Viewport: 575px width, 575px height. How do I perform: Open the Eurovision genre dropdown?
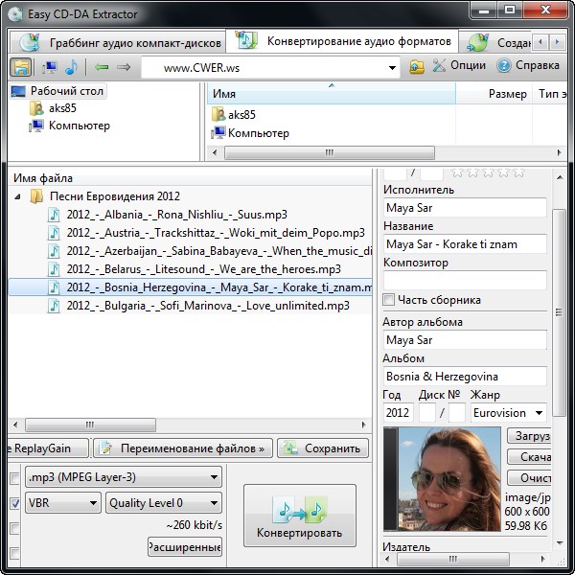coord(539,413)
